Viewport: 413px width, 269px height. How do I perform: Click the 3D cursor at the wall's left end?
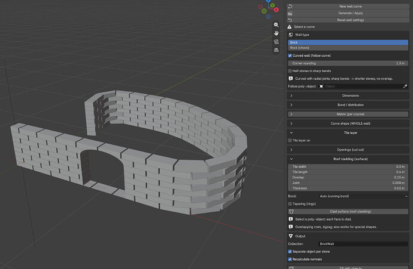tap(21, 162)
